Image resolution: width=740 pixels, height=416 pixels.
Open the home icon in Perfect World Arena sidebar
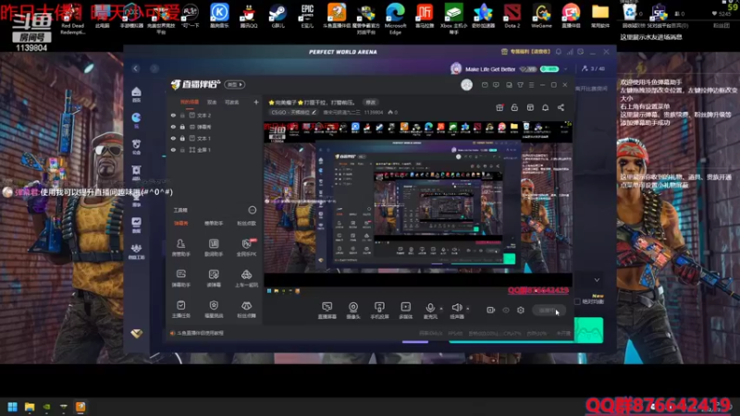136,94
